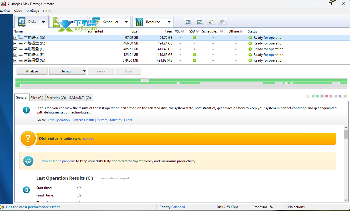Expand the Resource tab dropdown arrow
Screen dimensions: 350x211
(x=169, y=22)
